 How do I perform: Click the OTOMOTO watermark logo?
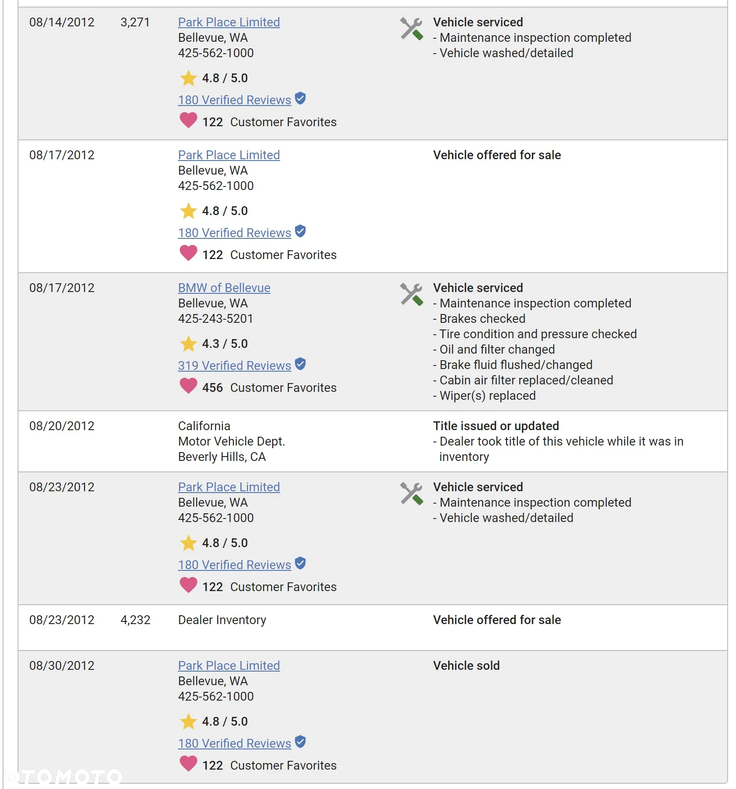pos(64,777)
